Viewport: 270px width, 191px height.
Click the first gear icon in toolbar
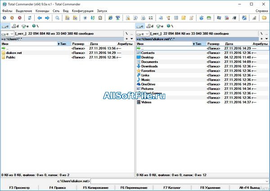[4, 18]
